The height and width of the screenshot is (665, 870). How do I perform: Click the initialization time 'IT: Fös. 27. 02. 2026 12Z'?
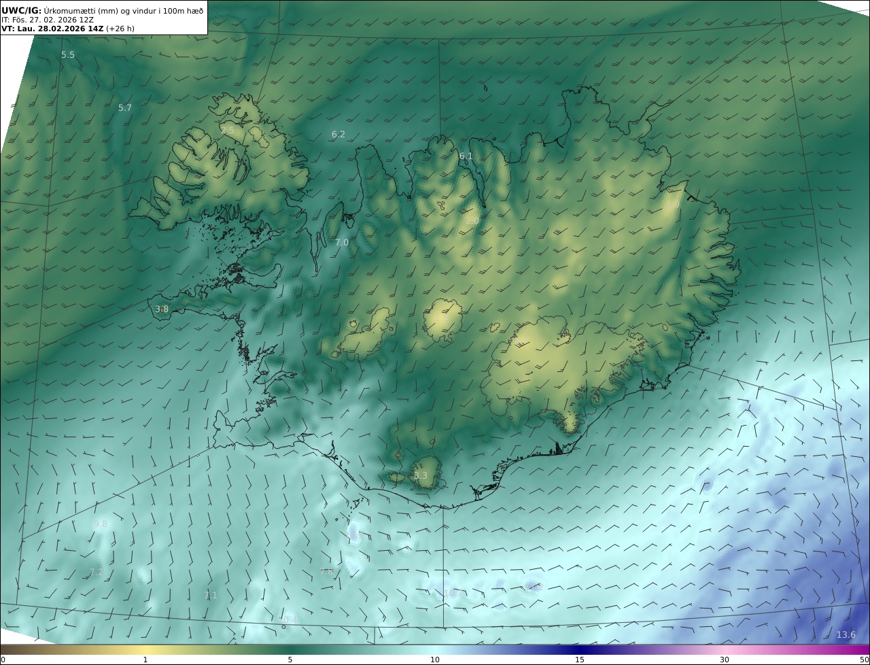pos(48,20)
